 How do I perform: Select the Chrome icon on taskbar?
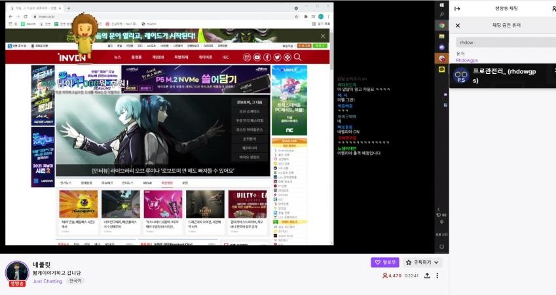[x=442, y=25]
